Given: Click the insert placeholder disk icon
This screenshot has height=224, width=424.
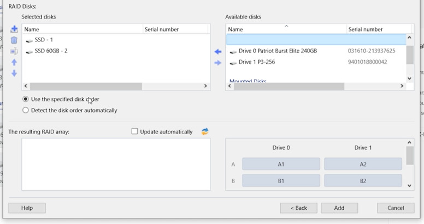Looking at the screenshot, I should tap(14, 51).
